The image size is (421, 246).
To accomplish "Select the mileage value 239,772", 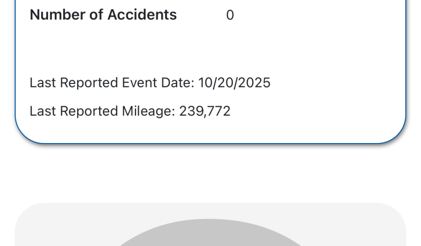I will [x=205, y=111].
